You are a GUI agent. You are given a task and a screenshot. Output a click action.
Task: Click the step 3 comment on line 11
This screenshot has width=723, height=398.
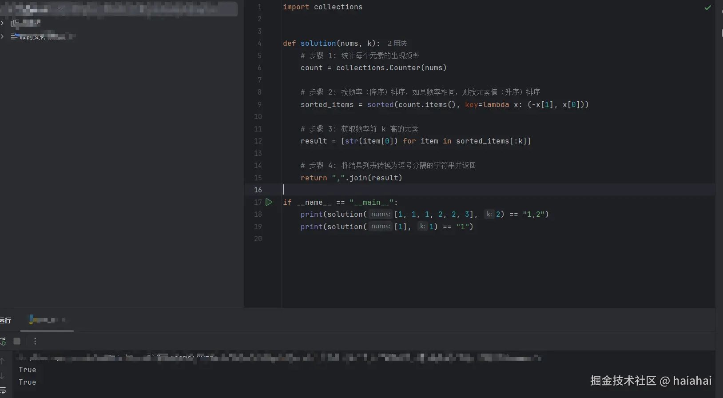tap(359, 129)
